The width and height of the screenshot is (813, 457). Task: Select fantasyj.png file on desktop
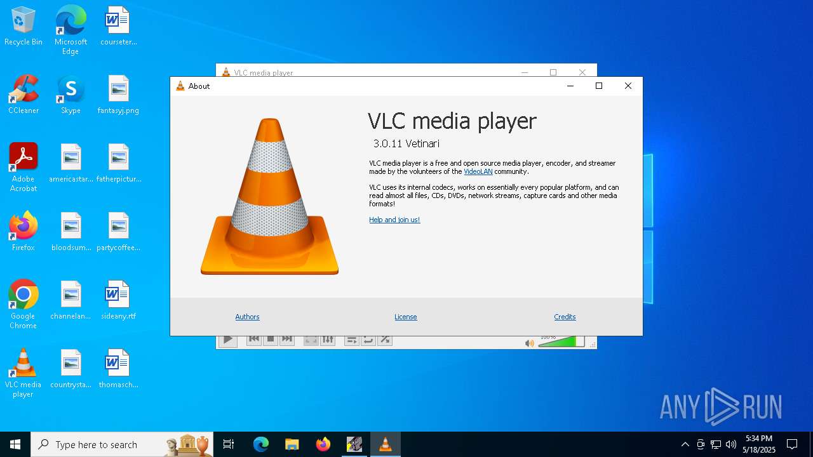pyautogui.click(x=118, y=95)
